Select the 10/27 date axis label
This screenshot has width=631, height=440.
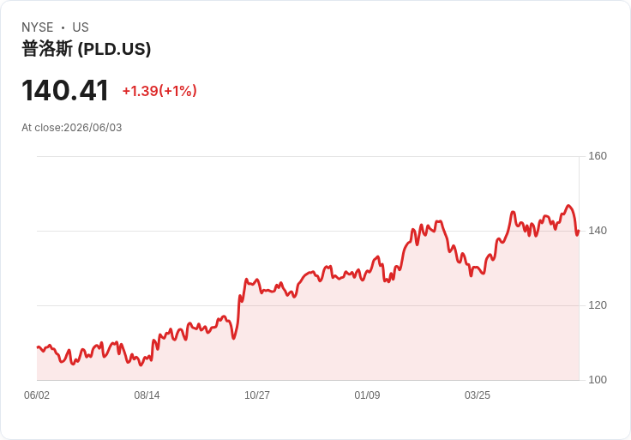(x=256, y=395)
